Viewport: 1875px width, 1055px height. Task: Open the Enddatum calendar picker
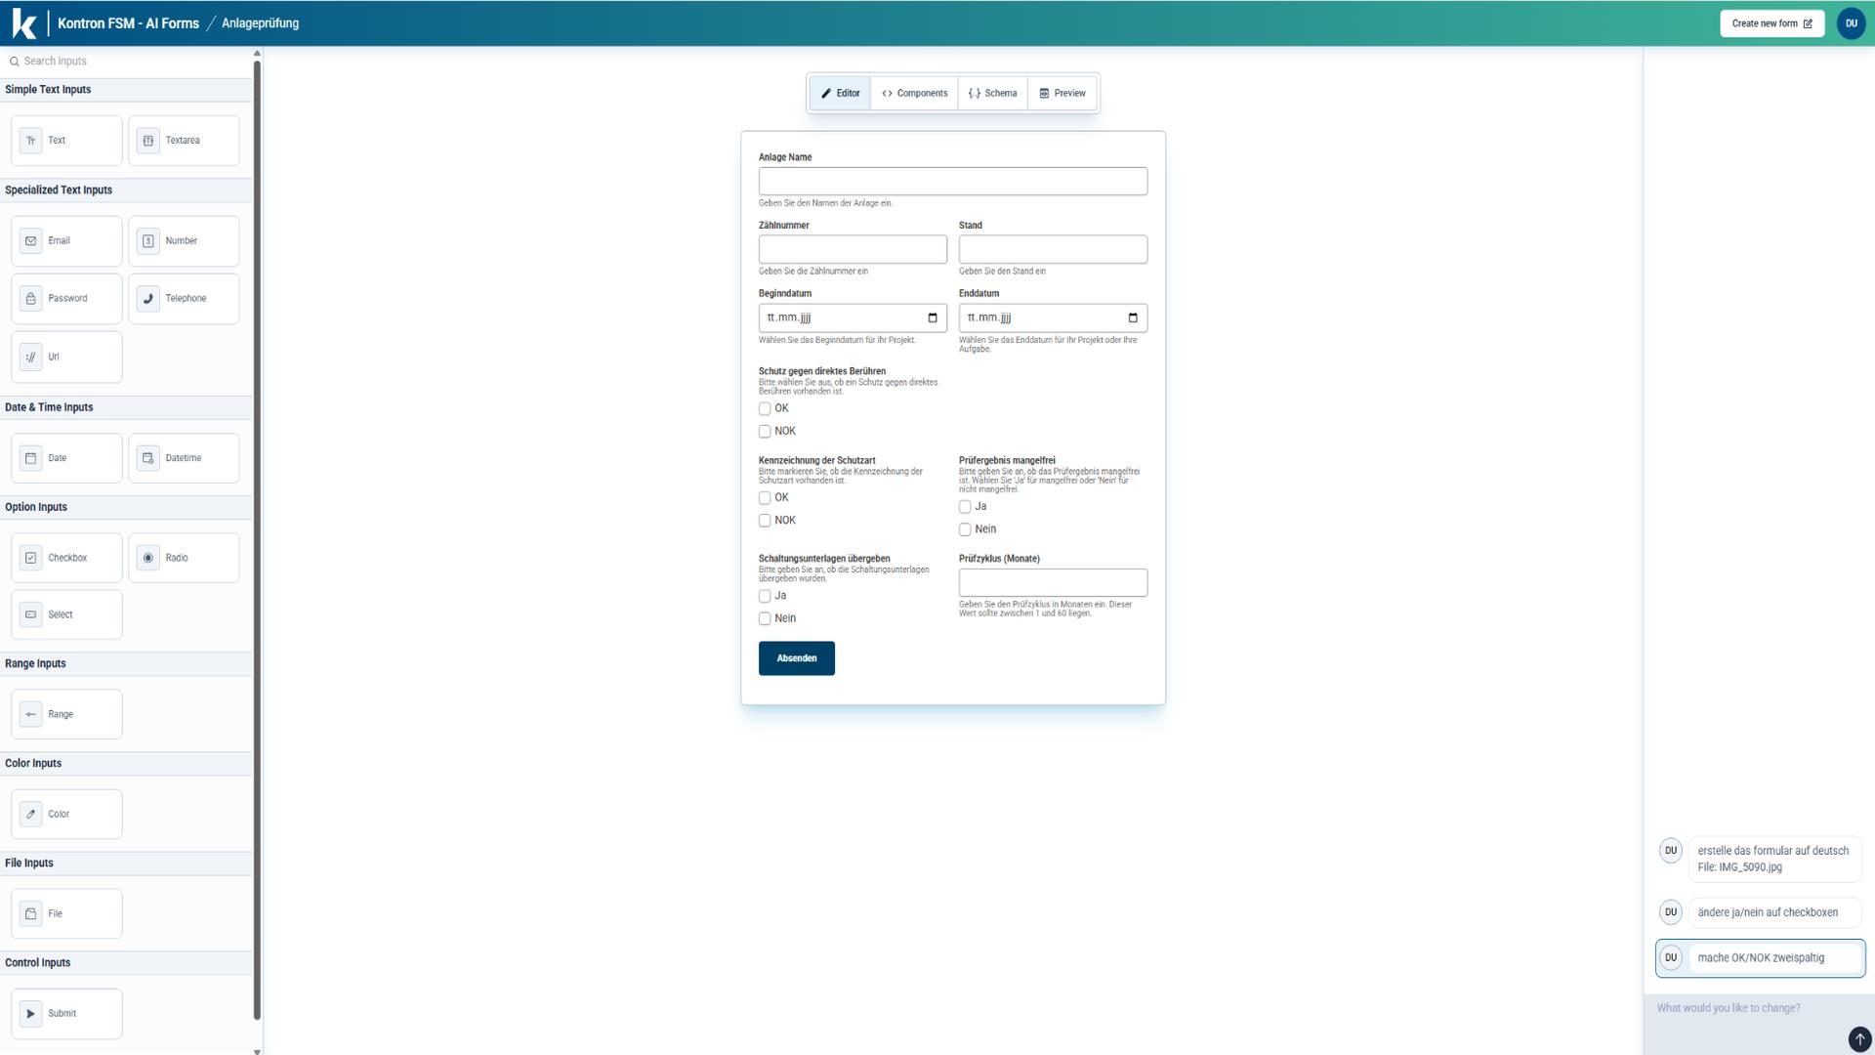coord(1132,317)
